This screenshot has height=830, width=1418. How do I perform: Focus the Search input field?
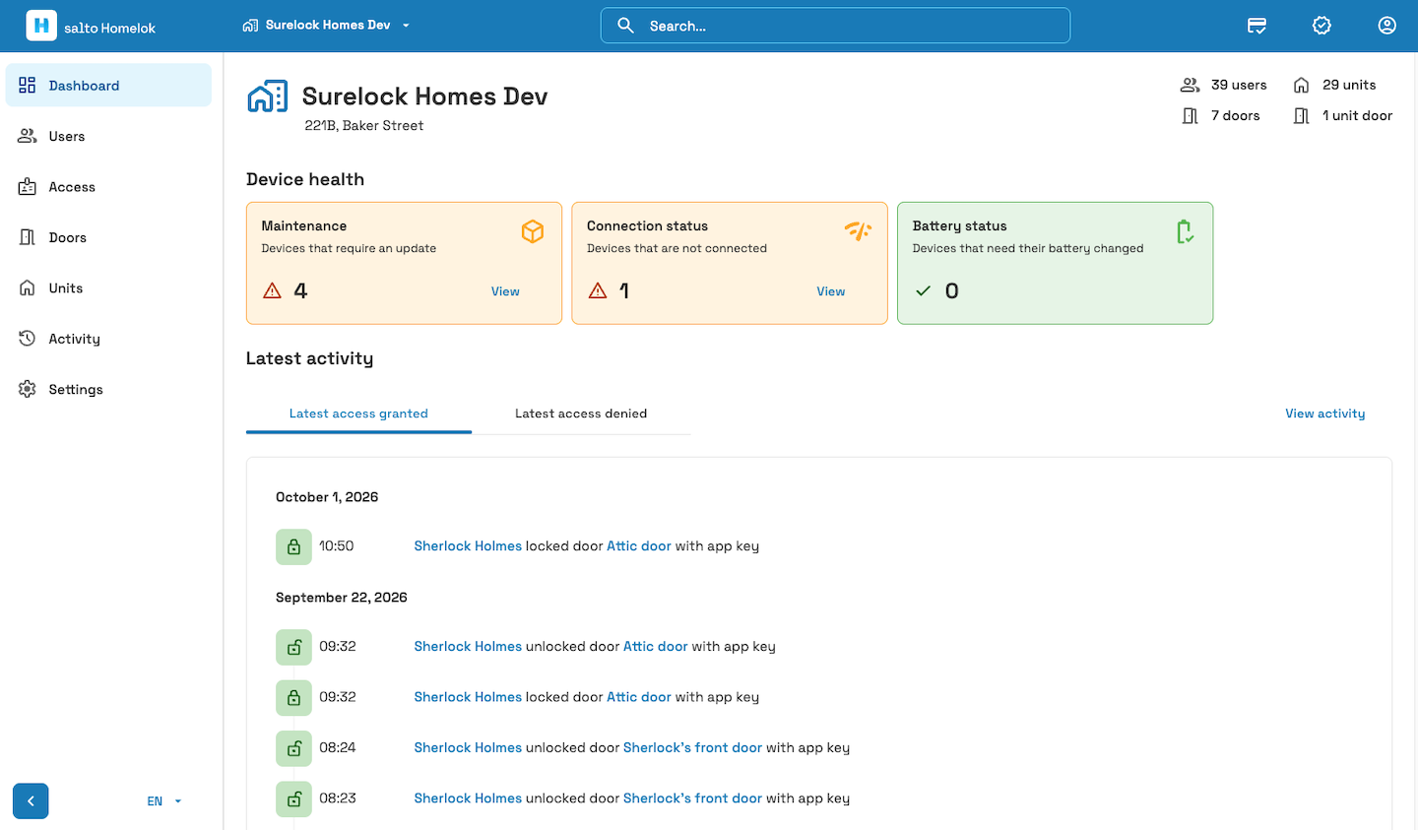click(835, 26)
